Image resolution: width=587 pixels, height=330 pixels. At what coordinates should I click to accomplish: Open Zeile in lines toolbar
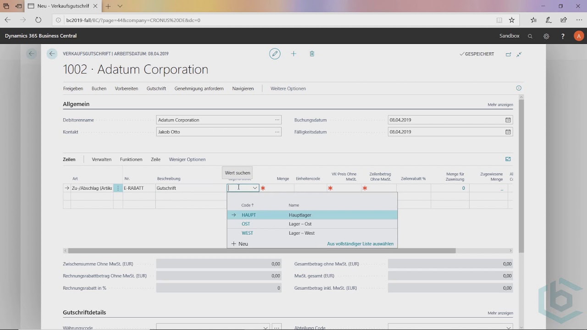tap(155, 159)
